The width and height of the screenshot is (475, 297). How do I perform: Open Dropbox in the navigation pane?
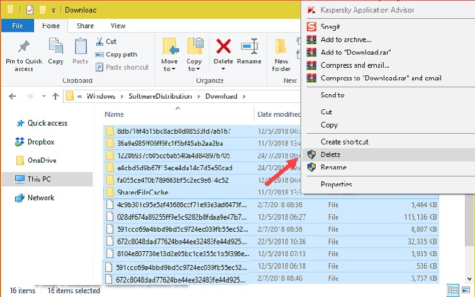(x=41, y=142)
